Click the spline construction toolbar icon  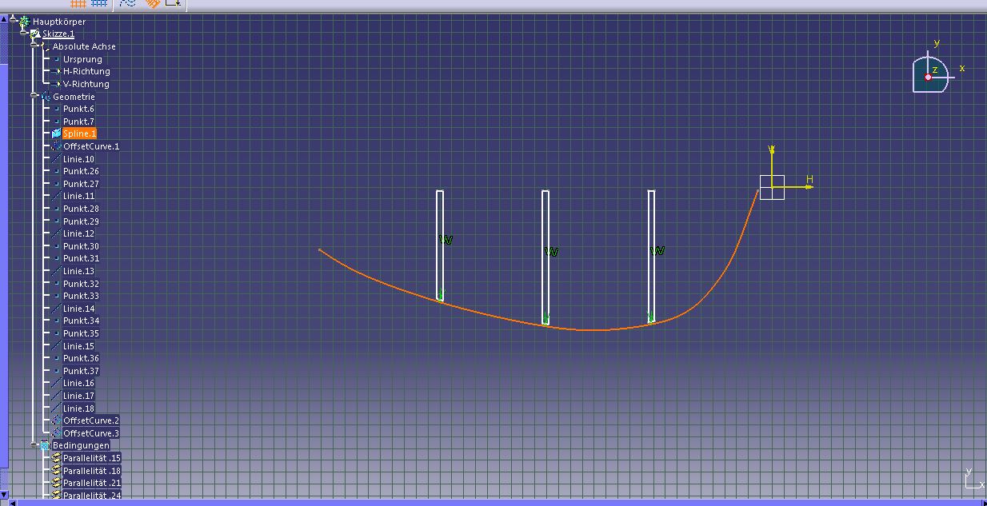(x=128, y=3)
